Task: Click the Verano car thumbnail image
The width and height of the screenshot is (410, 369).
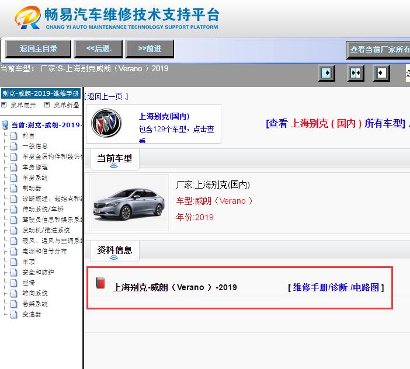Action: click(129, 203)
